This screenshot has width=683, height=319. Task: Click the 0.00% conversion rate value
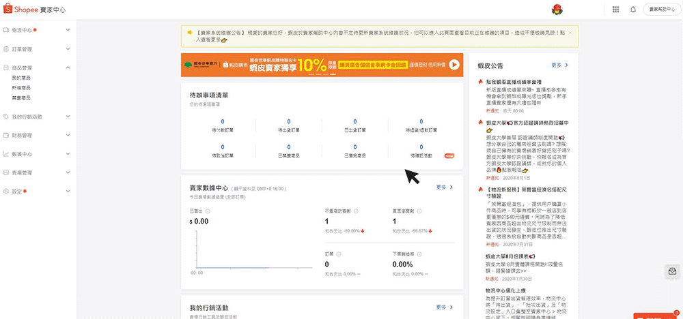402,264
